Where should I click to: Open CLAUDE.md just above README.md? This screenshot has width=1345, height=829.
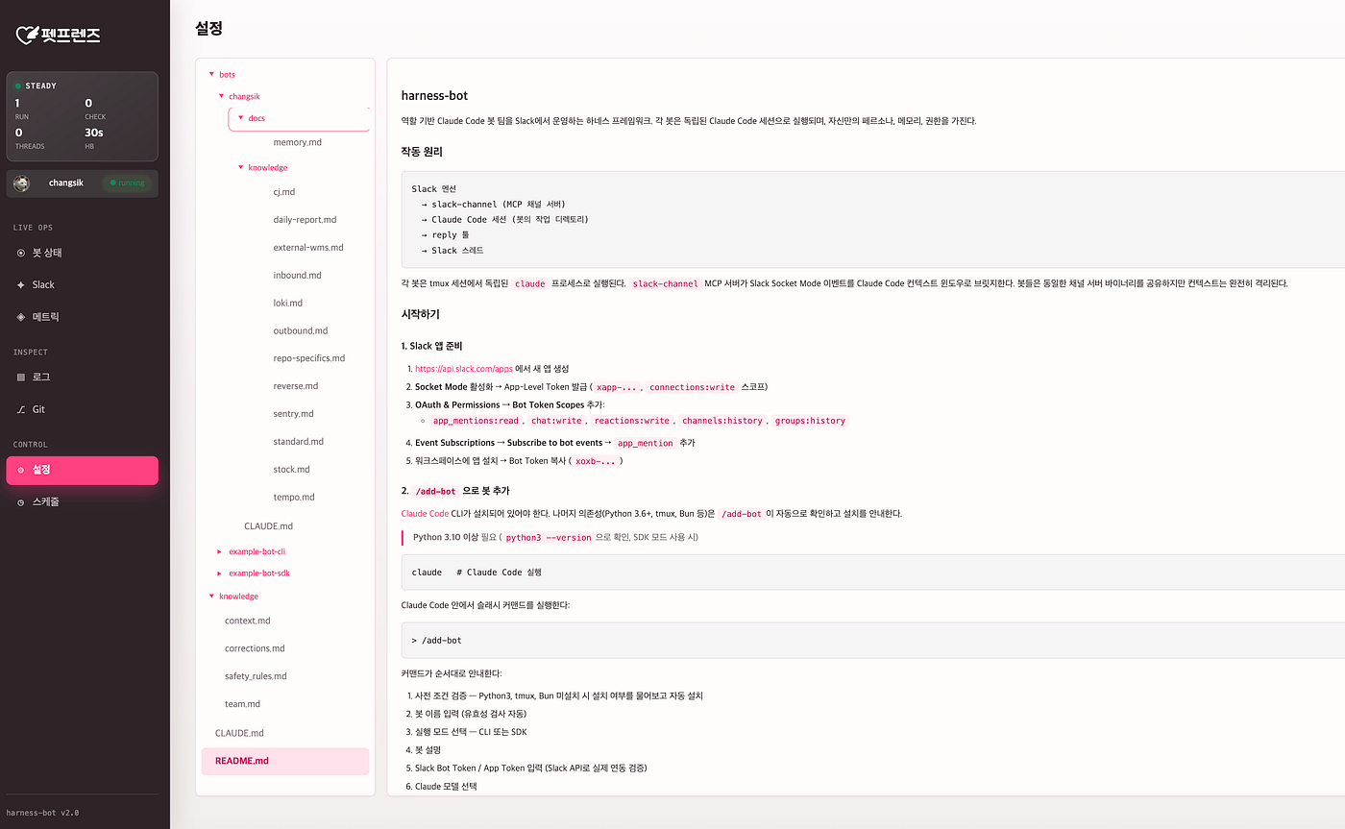239,733
